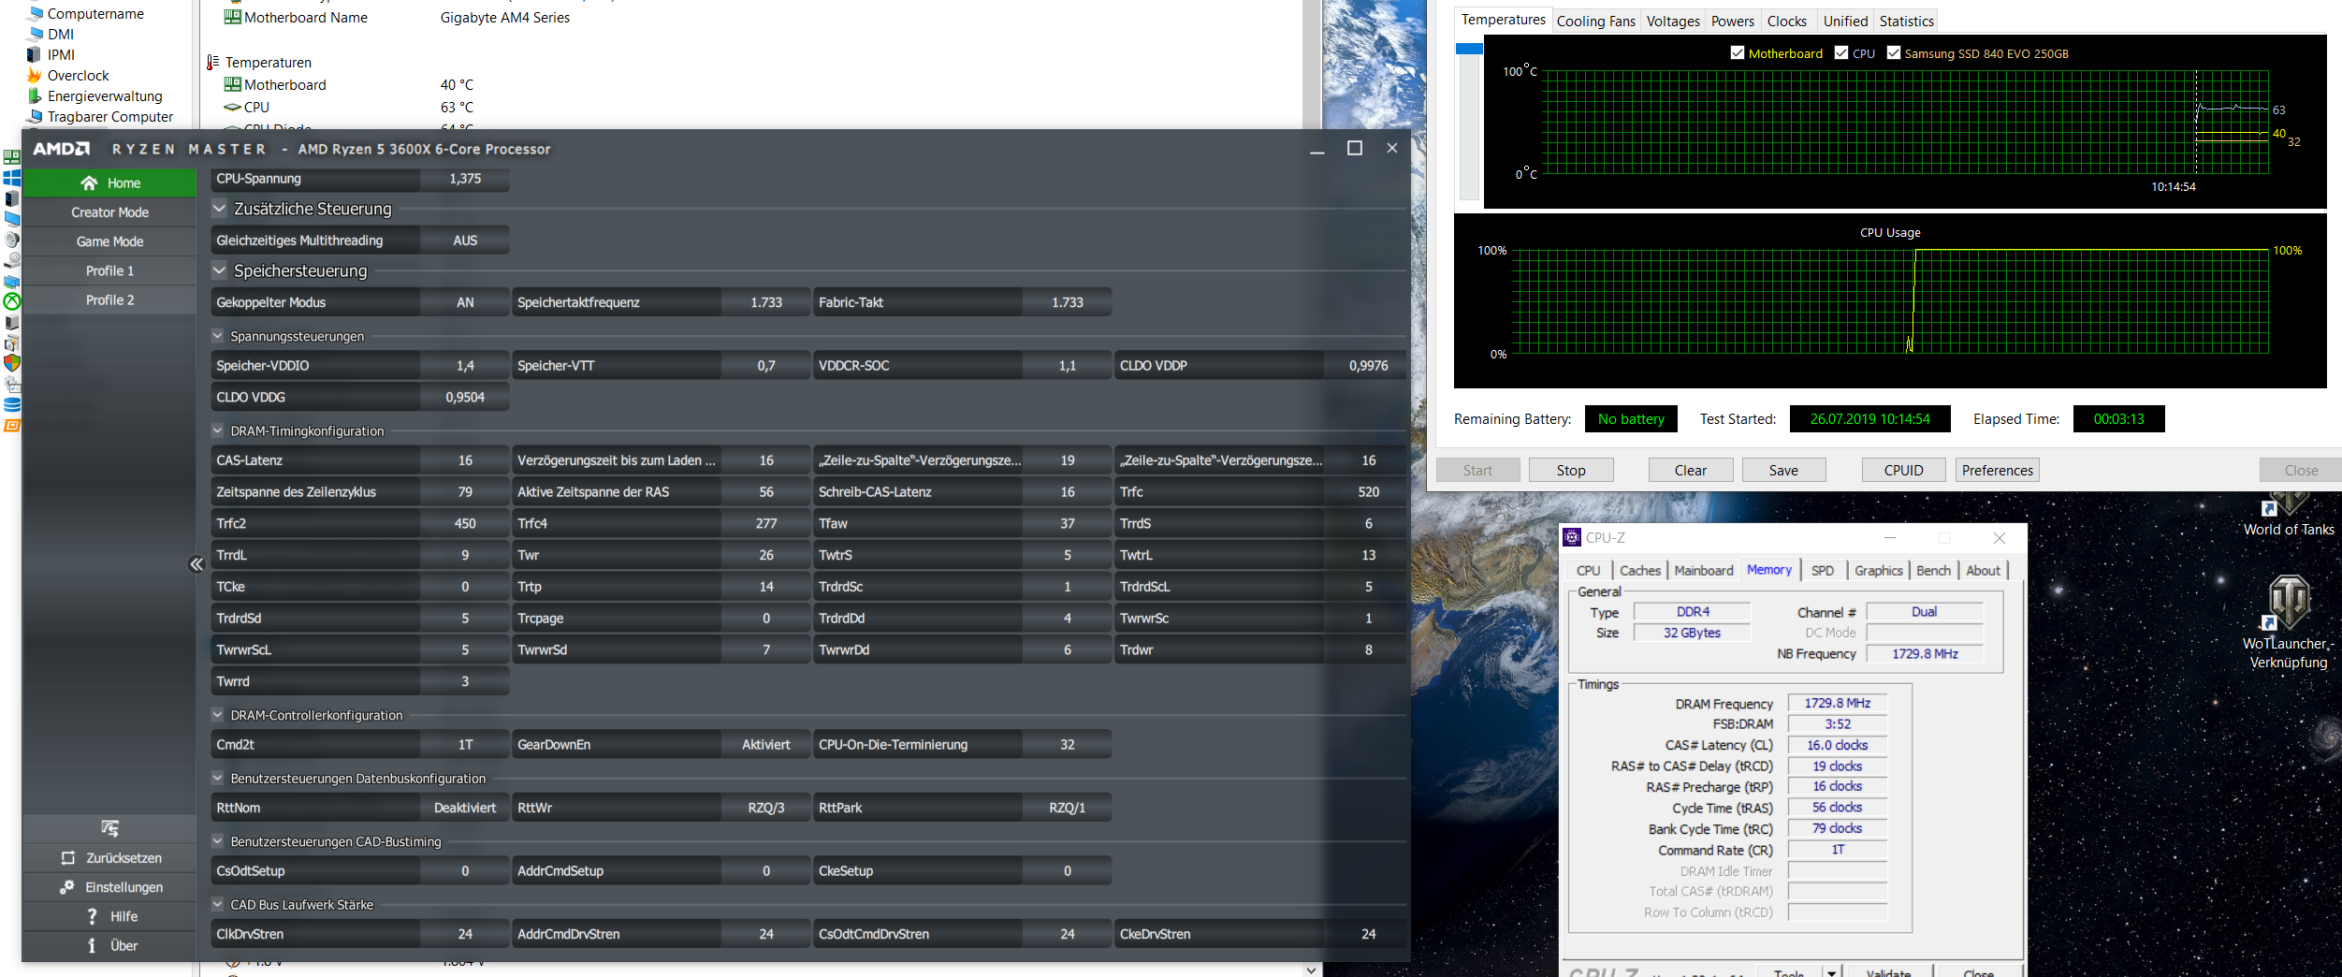Screen dimensions: 2342x977
Task: Click the green Xbox DirectX icon
Action: click(12, 301)
